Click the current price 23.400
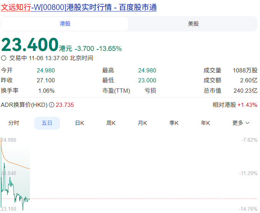The image size is (260, 213). [x=30, y=44]
